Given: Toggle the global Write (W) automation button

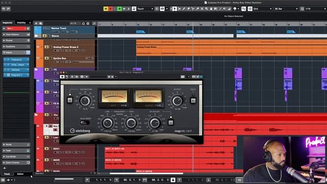Looking at the screenshot, I should [124, 9].
